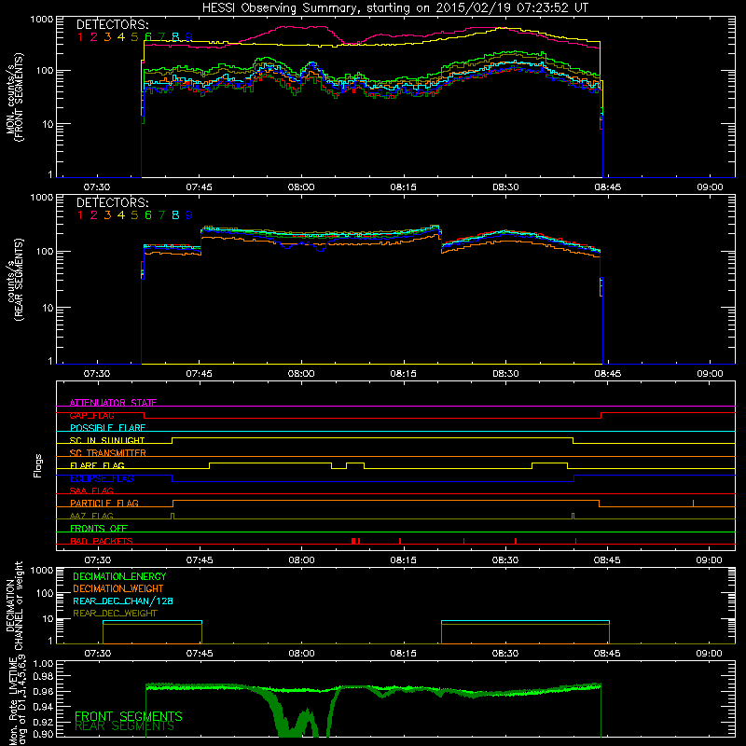Click the POSSIBLE_FLARE flag label
This screenshot has height=746, width=746.
pos(107,428)
